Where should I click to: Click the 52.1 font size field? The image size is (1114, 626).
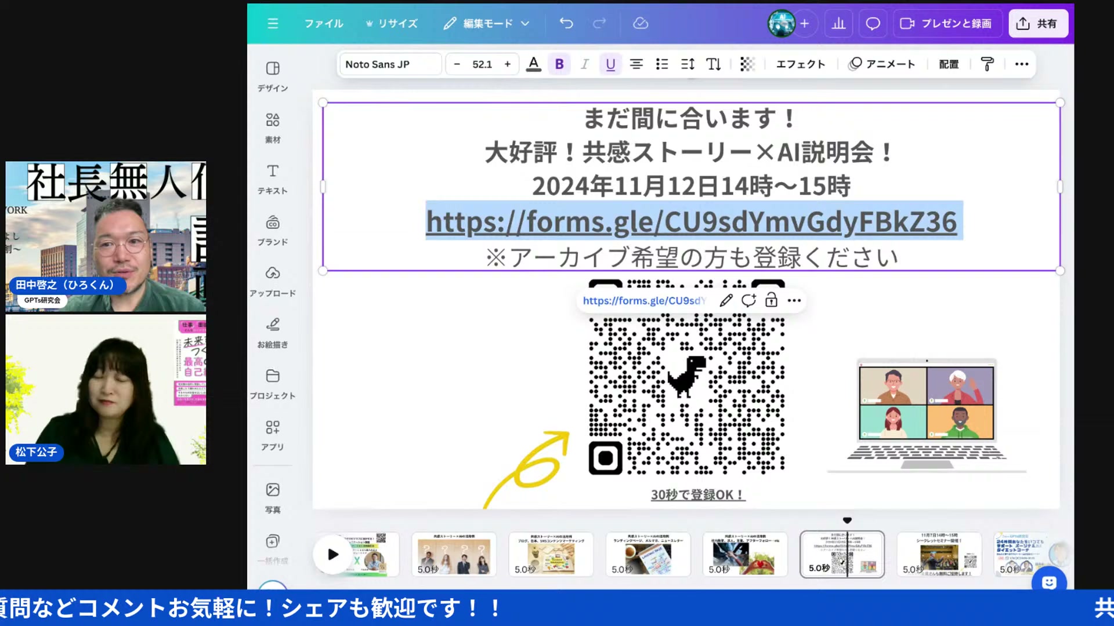[x=482, y=64]
